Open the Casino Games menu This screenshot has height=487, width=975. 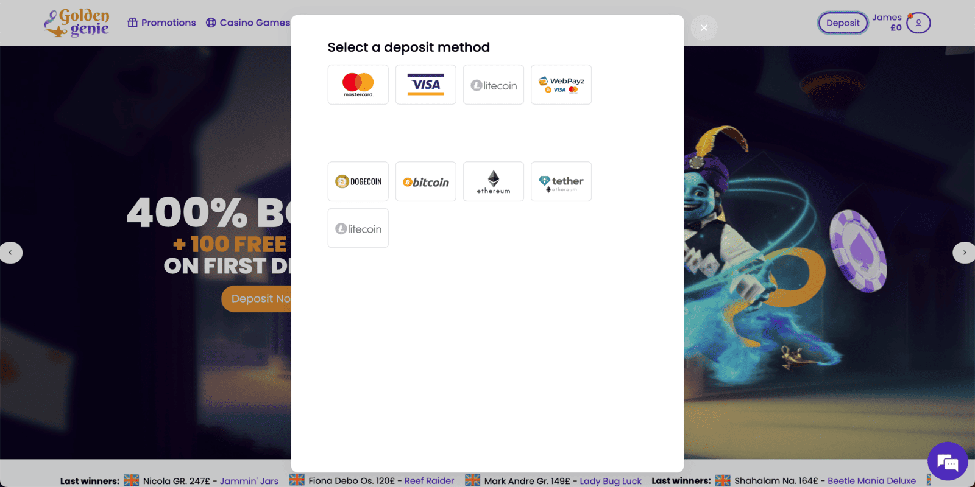coord(248,23)
